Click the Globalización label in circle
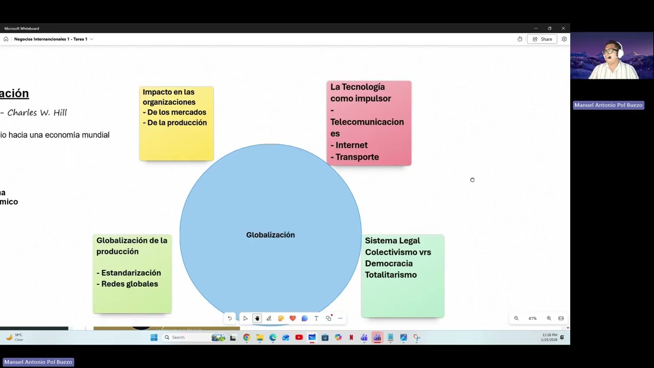 pos(270,235)
